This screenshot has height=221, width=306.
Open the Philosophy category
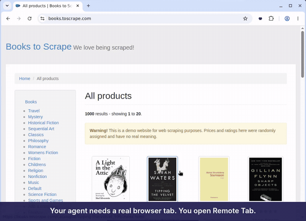pyautogui.click(x=38, y=141)
